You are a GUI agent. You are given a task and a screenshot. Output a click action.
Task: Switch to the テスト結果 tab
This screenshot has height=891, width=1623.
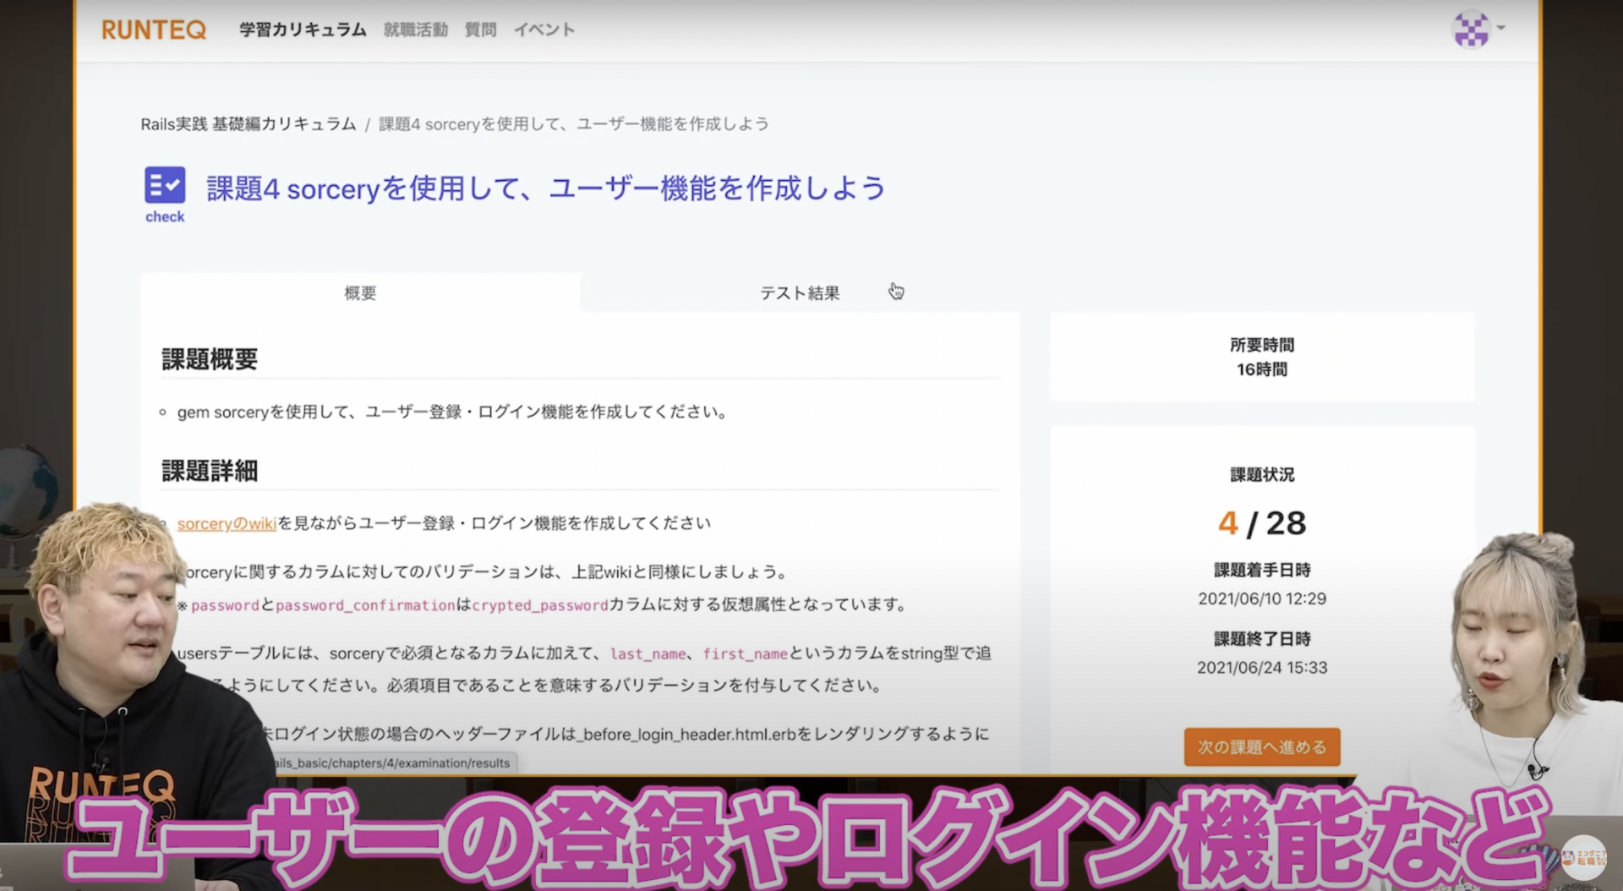point(800,293)
